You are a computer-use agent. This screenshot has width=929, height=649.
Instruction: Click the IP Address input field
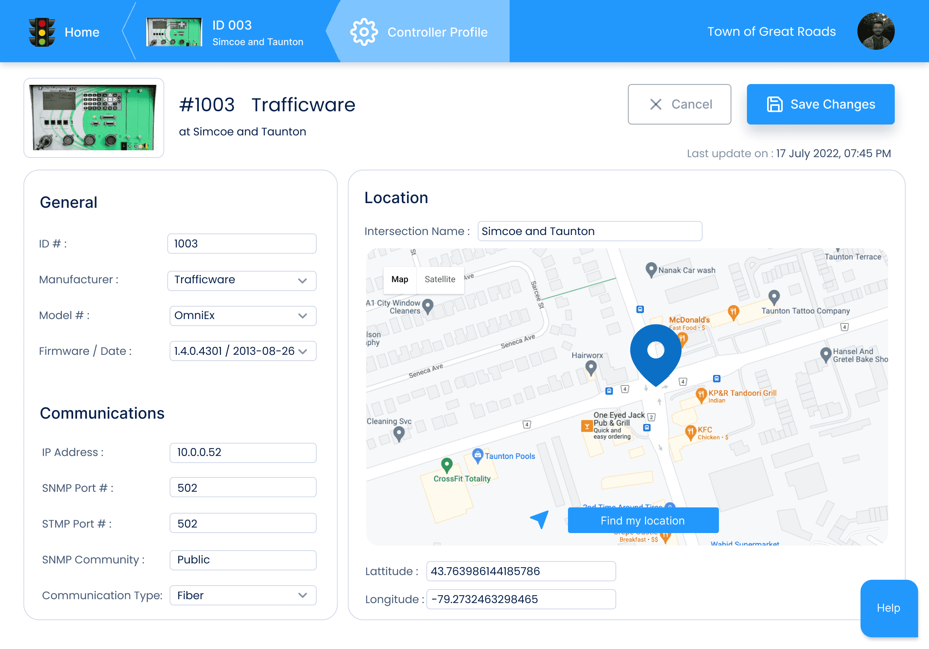pyautogui.click(x=243, y=453)
